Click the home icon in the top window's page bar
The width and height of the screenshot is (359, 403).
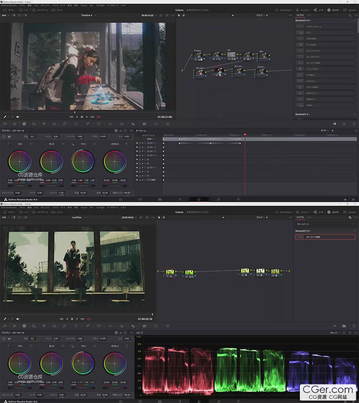pyautogui.click(x=345, y=200)
